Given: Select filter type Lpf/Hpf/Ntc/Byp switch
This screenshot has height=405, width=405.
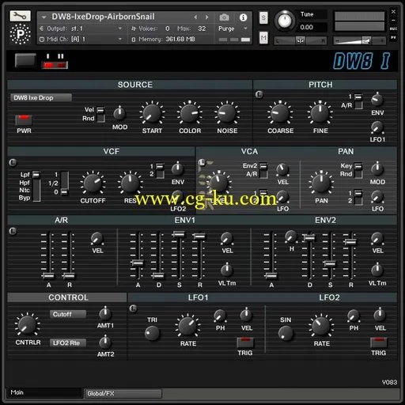Looking at the screenshot, I should (x=36, y=186).
